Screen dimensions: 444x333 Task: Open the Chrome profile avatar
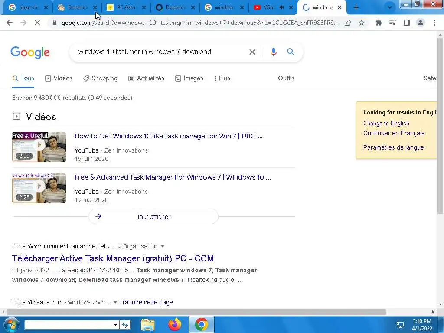pos(421,23)
